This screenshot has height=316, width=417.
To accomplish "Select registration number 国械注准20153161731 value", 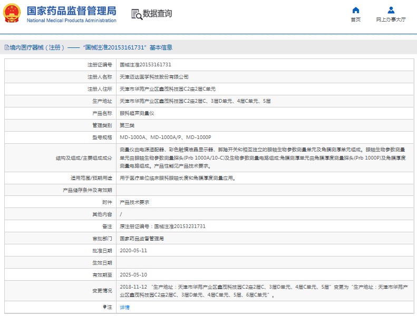I will [146, 65].
